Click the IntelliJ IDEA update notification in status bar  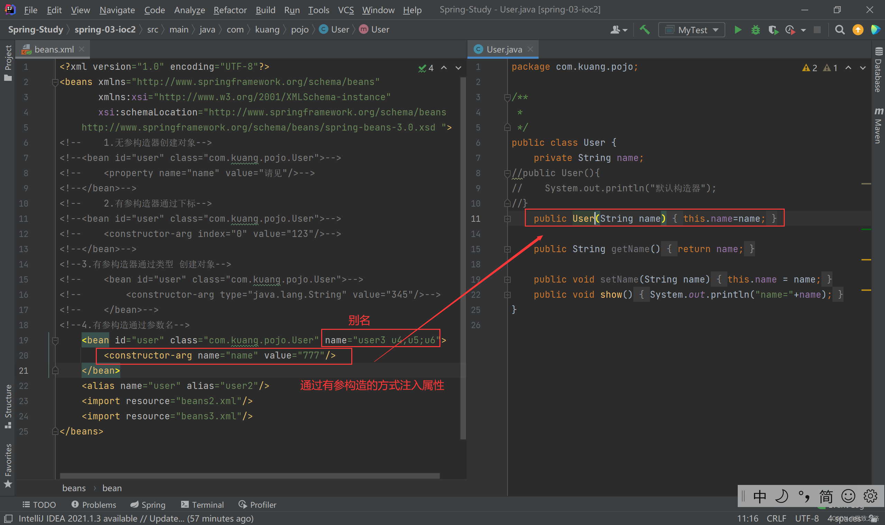(136, 519)
